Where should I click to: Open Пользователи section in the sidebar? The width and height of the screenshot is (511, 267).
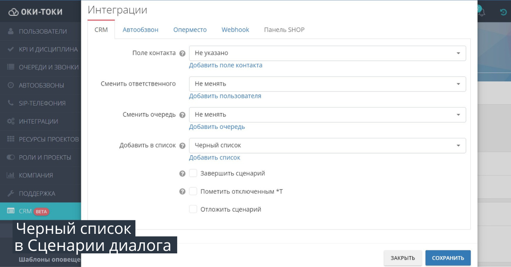[42, 31]
